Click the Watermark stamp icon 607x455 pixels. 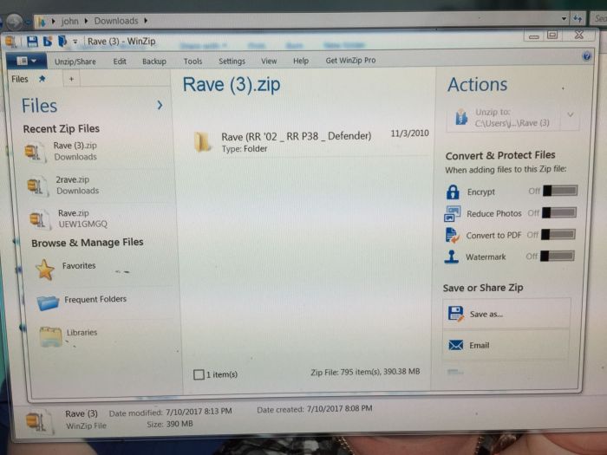click(452, 257)
